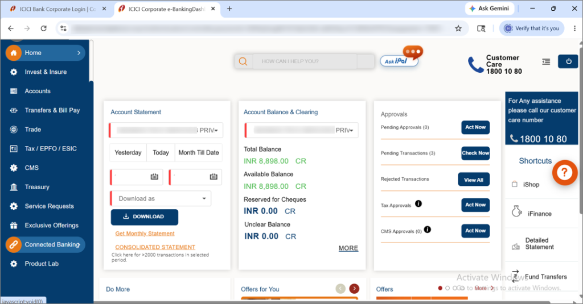Screen dimensions: 583x304
Task: Select the red first Offers carousel dot
Action: click(x=440, y=288)
